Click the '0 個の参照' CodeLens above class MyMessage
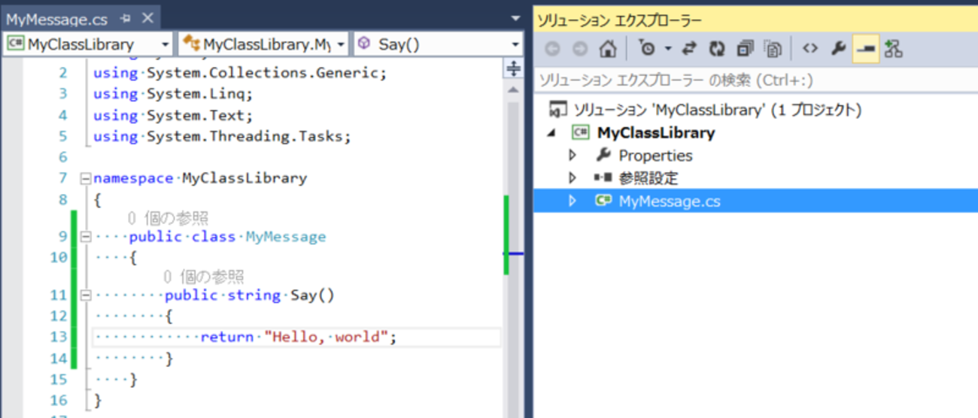The width and height of the screenshot is (978, 418). (x=168, y=219)
